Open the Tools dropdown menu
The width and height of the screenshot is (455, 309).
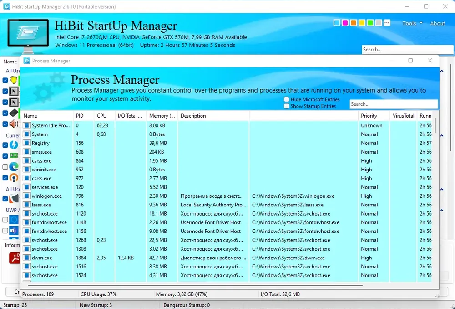click(412, 23)
